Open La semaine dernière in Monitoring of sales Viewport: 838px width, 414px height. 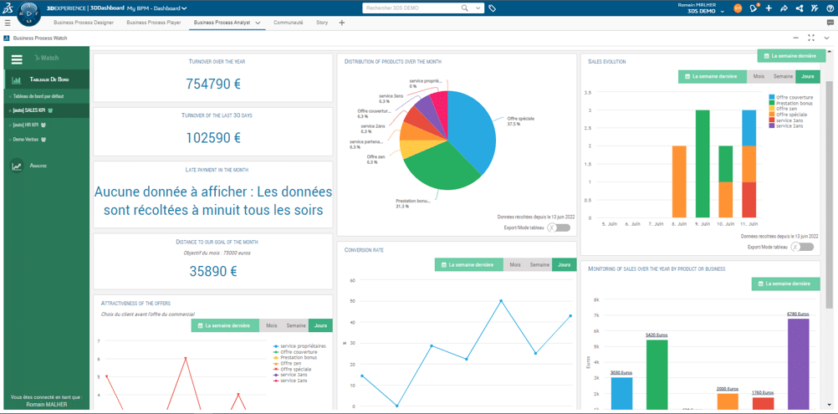[784, 284]
